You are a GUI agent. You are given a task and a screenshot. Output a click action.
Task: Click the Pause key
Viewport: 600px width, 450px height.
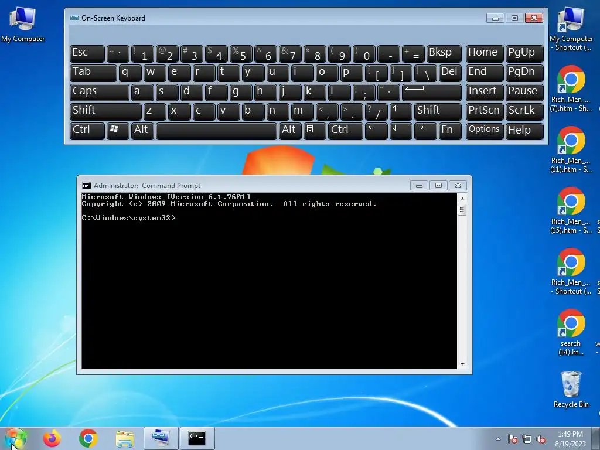(x=524, y=92)
